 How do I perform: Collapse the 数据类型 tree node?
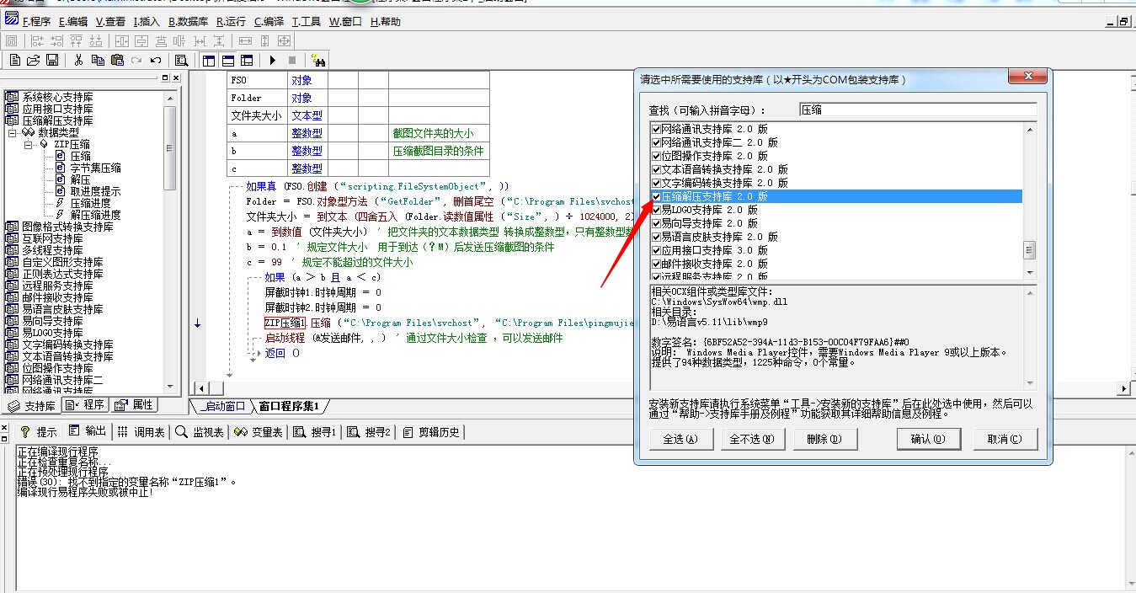pyautogui.click(x=12, y=132)
